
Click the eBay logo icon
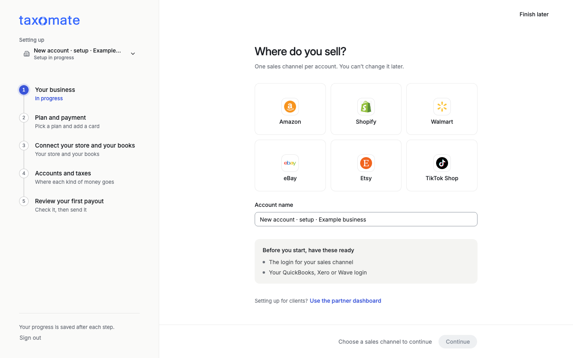point(290,163)
